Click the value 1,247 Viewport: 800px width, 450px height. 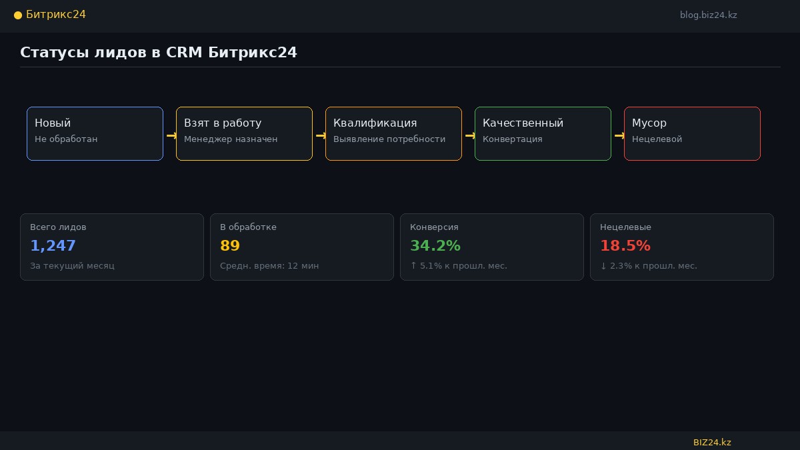click(53, 246)
